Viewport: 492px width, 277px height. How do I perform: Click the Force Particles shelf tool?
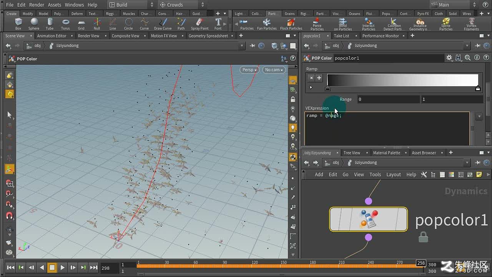coord(317,24)
